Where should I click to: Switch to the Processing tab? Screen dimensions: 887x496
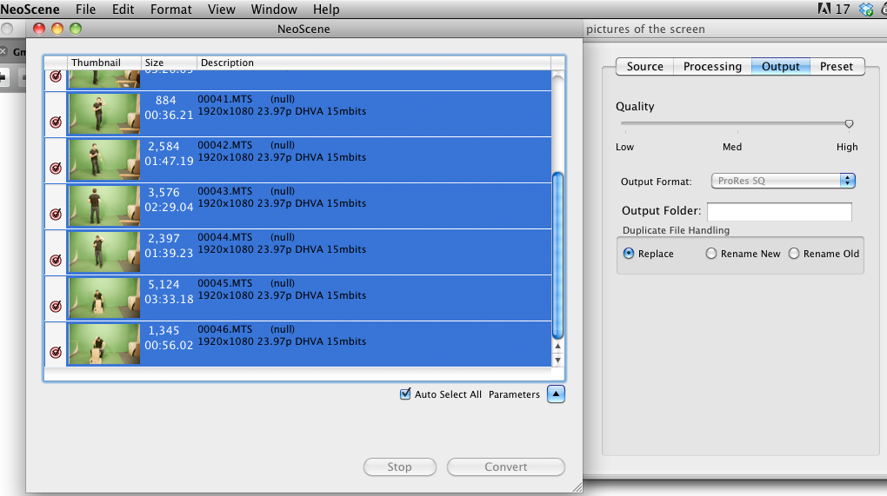click(712, 67)
